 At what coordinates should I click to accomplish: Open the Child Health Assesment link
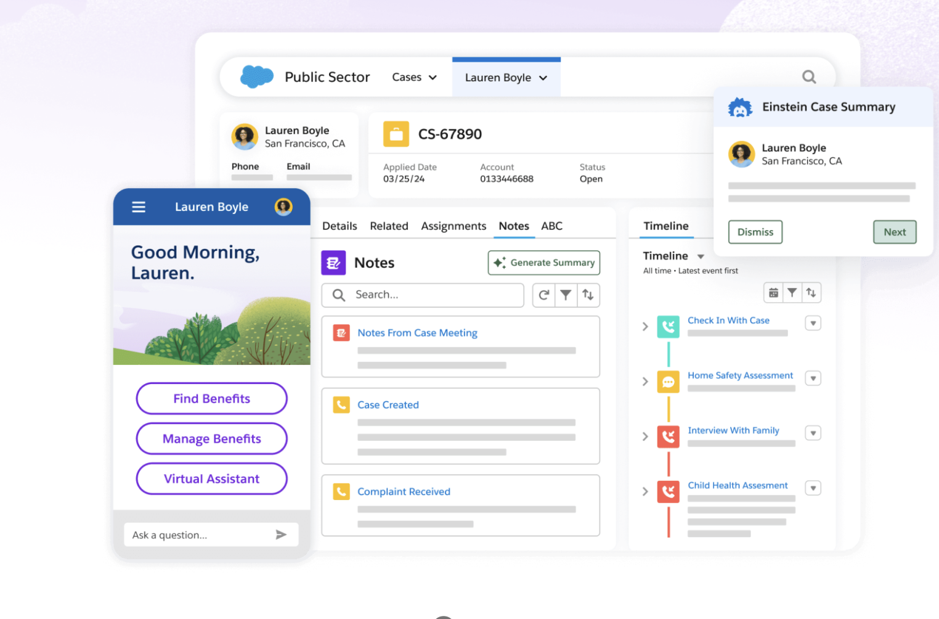[738, 485]
